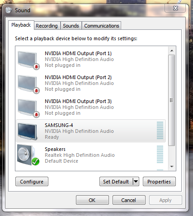The width and height of the screenshot is (193, 216).
Task: Click 'Not plugged in' under Port 3
Action: (x=63, y=113)
